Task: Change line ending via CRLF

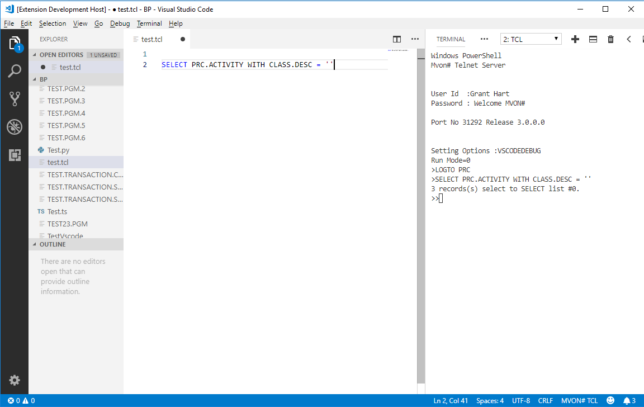Action: pyautogui.click(x=546, y=400)
